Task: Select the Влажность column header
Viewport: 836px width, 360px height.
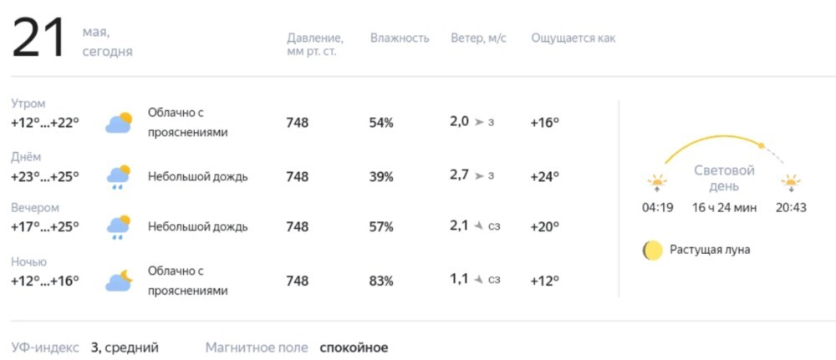Action: pos(400,38)
